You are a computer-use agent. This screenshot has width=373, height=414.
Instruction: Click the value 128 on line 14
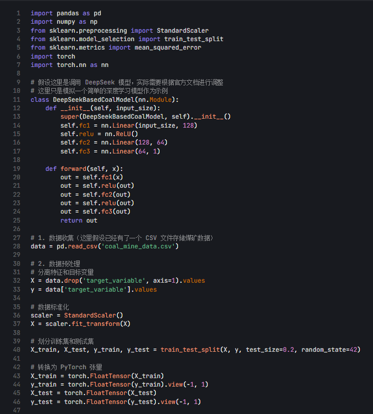coord(188,126)
